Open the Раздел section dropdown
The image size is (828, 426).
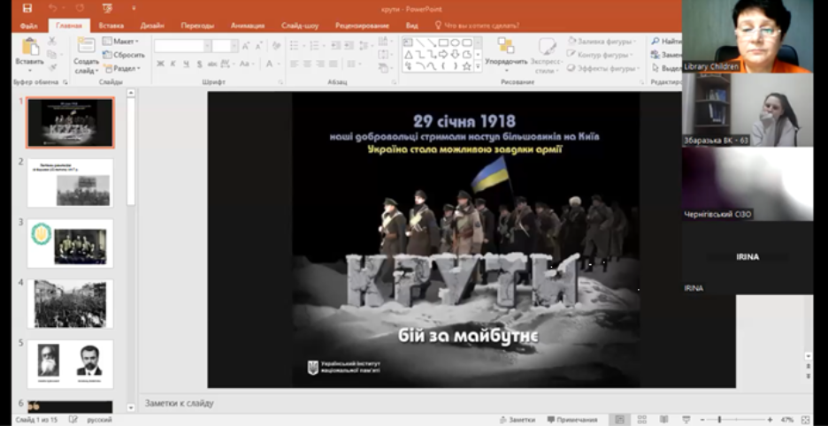(x=122, y=68)
